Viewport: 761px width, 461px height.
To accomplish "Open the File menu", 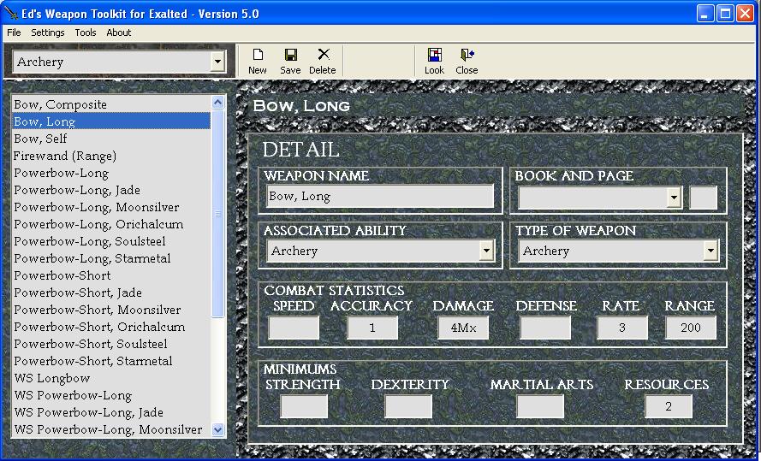I will coord(14,33).
